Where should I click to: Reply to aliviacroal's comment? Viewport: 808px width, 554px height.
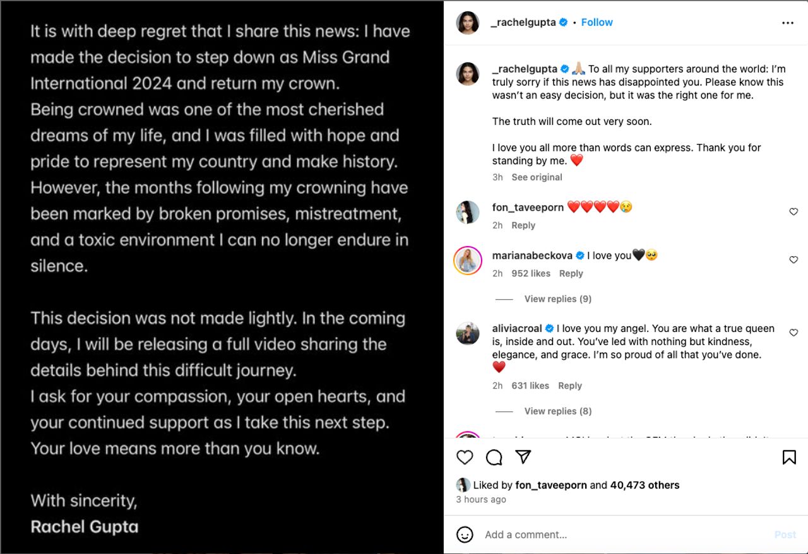pyautogui.click(x=570, y=386)
